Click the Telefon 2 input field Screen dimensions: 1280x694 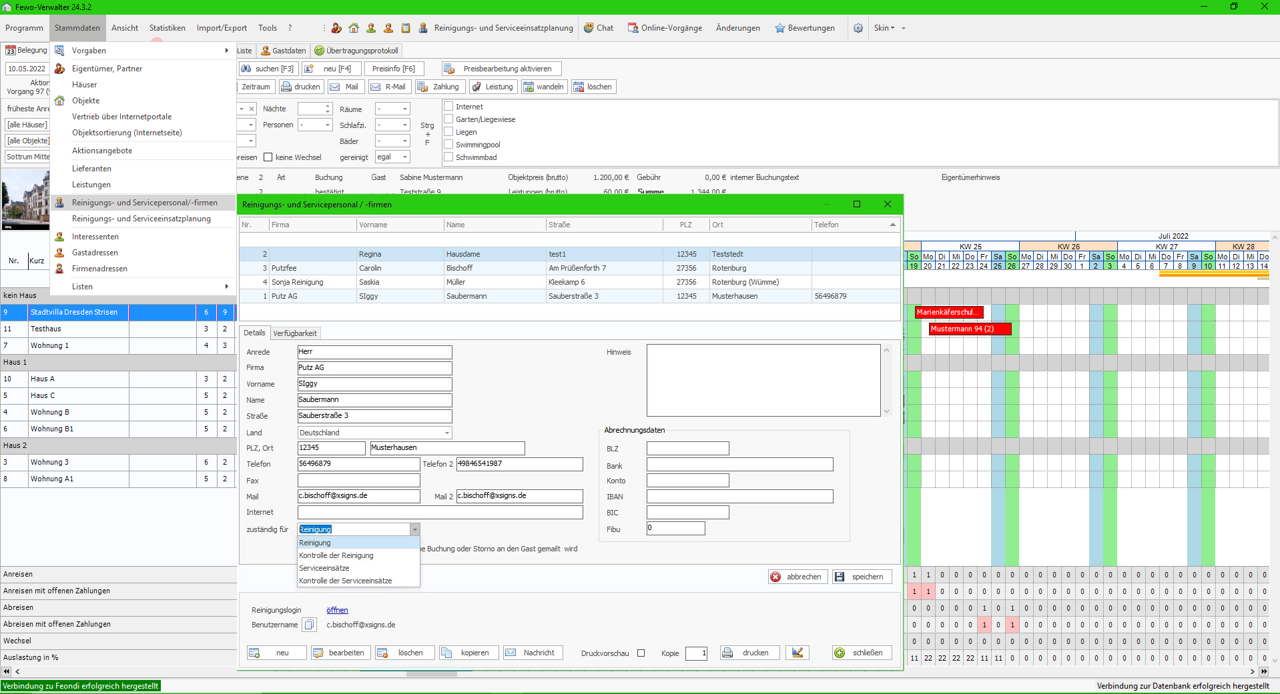coord(520,464)
